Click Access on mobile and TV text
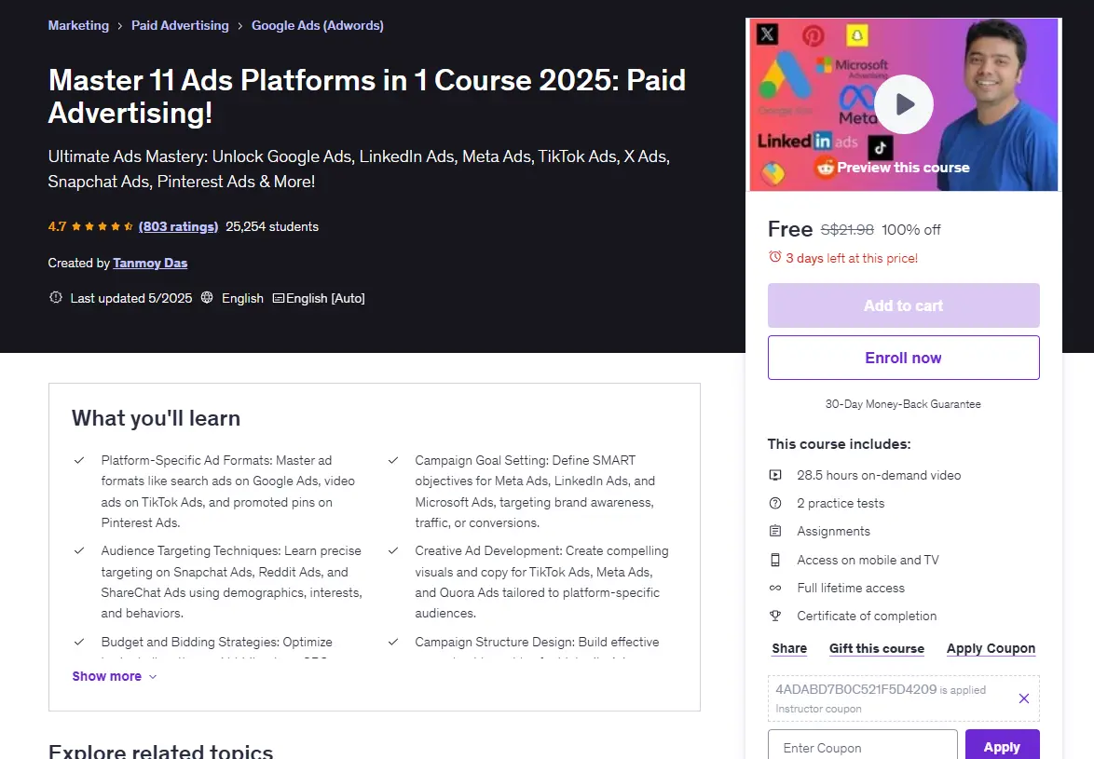The height and width of the screenshot is (759, 1094). coord(868,560)
